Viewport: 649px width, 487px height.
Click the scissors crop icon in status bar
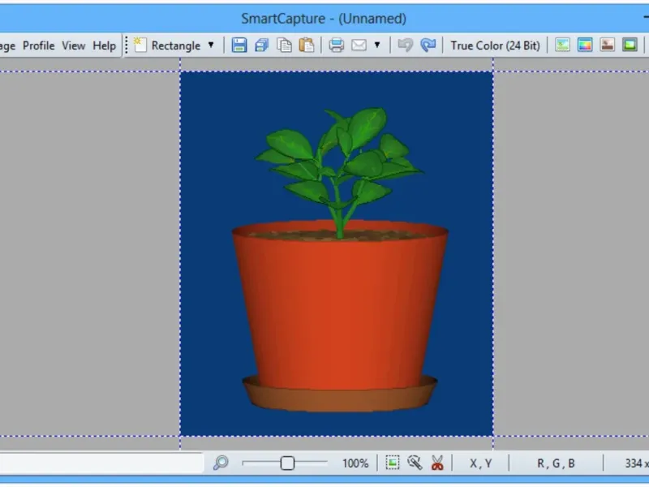click(437, 463)
